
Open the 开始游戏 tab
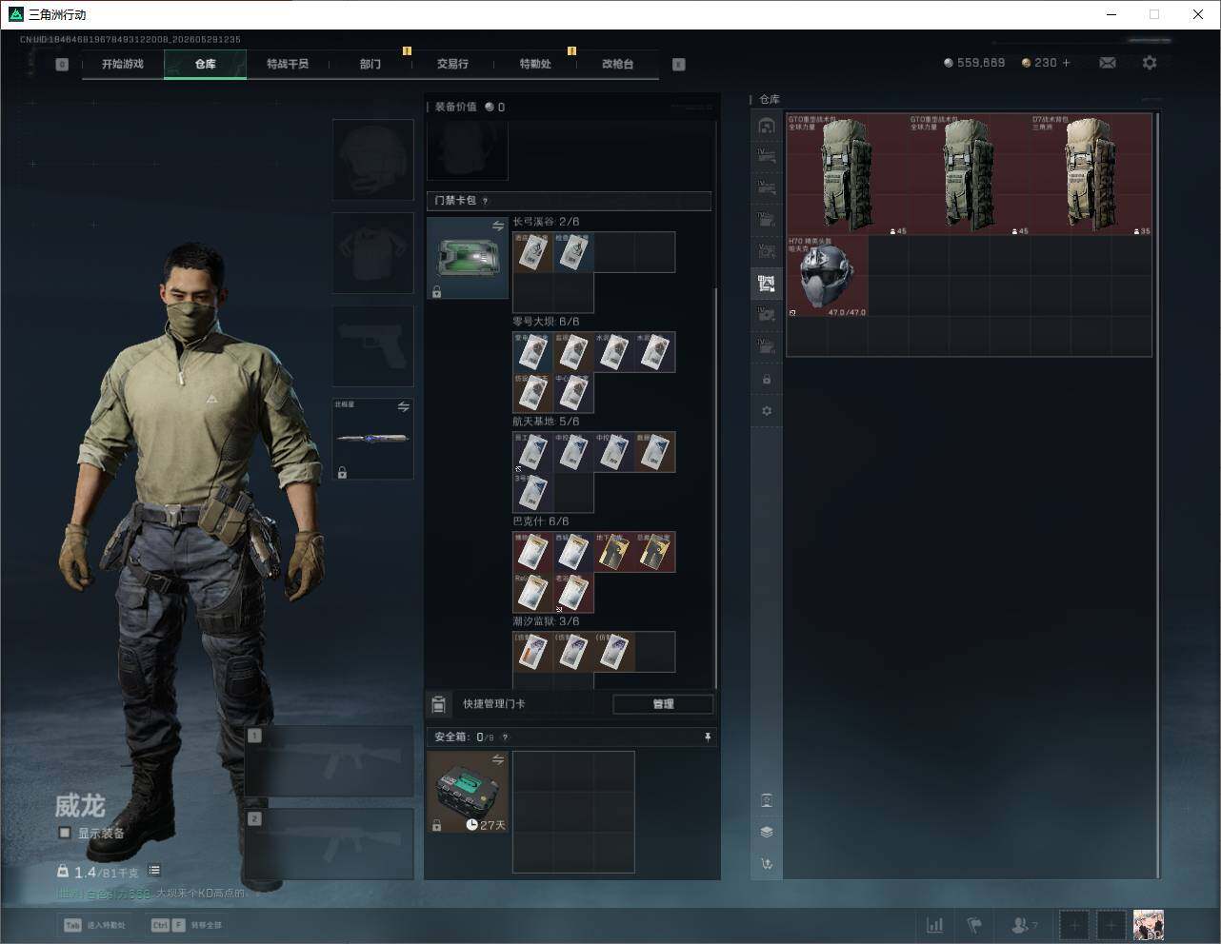(x=123, y=64)
